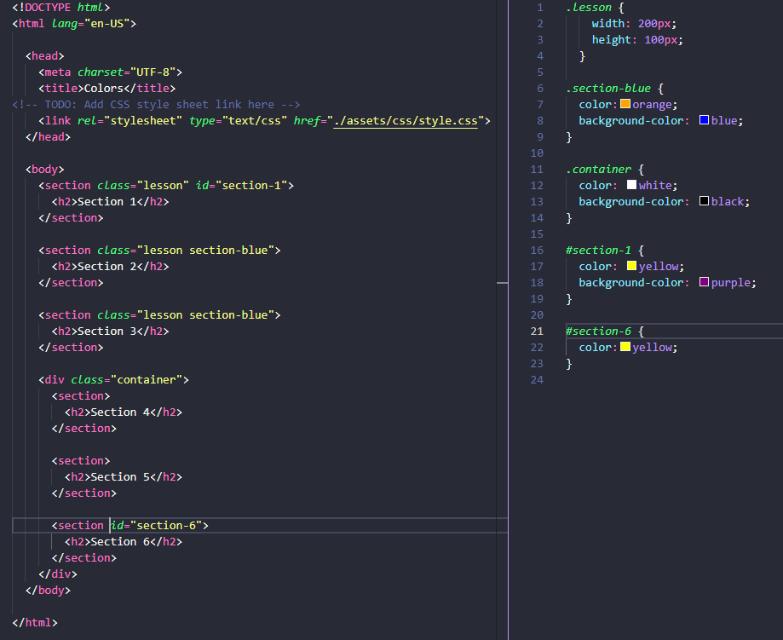Click id="section-1" attribute in HTML
The height and width of the screenshot is (640, 783).
click(242, 186)
